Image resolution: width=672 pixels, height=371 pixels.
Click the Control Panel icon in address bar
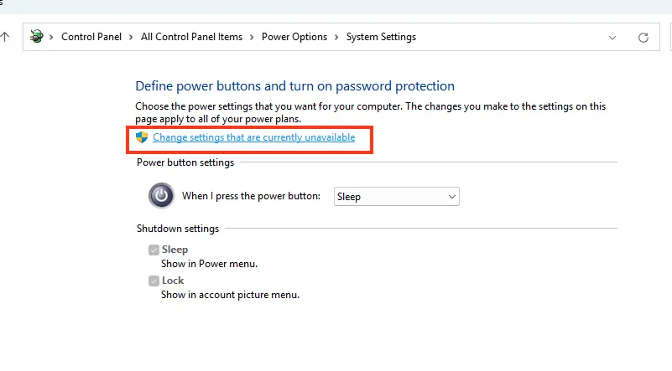coord(37,36)
